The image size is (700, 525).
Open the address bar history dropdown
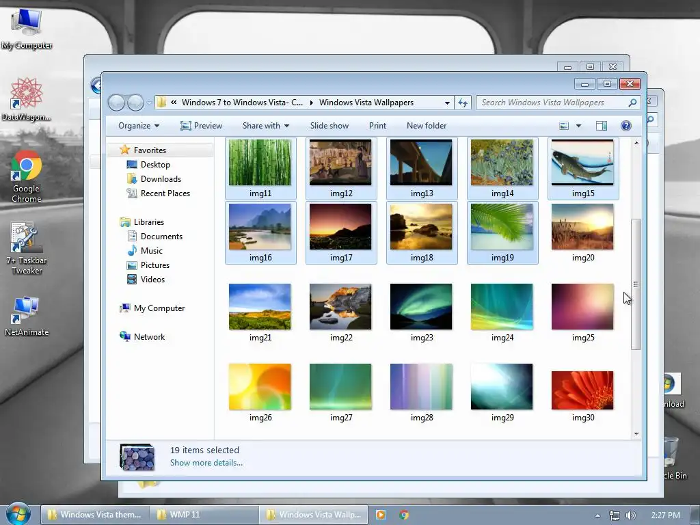coord(447,103)
